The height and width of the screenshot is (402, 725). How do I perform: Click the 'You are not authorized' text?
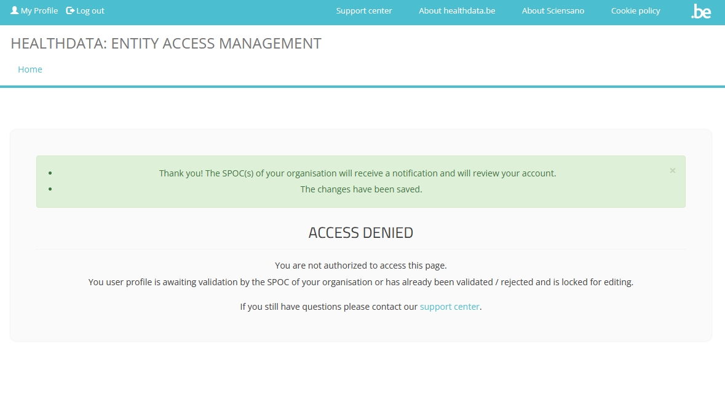pos(361,266)
